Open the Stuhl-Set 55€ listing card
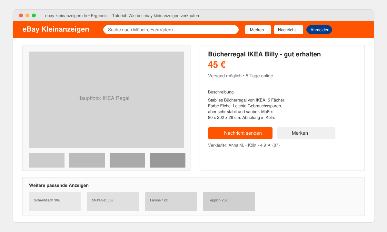Viewport: 387px width, 232px height. pyautogui.click(x=113, y=201)
